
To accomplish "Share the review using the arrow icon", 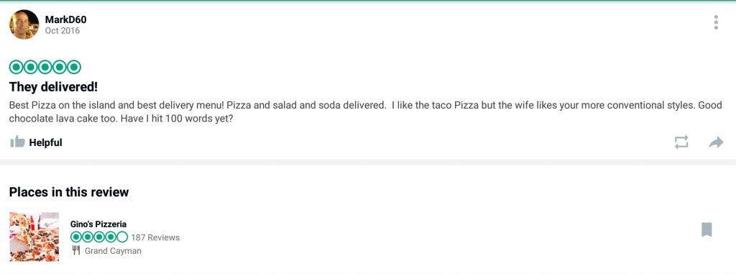I will pos(716,142).
